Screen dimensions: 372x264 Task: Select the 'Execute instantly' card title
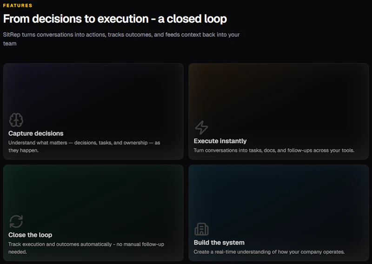[x=220, y=141]
